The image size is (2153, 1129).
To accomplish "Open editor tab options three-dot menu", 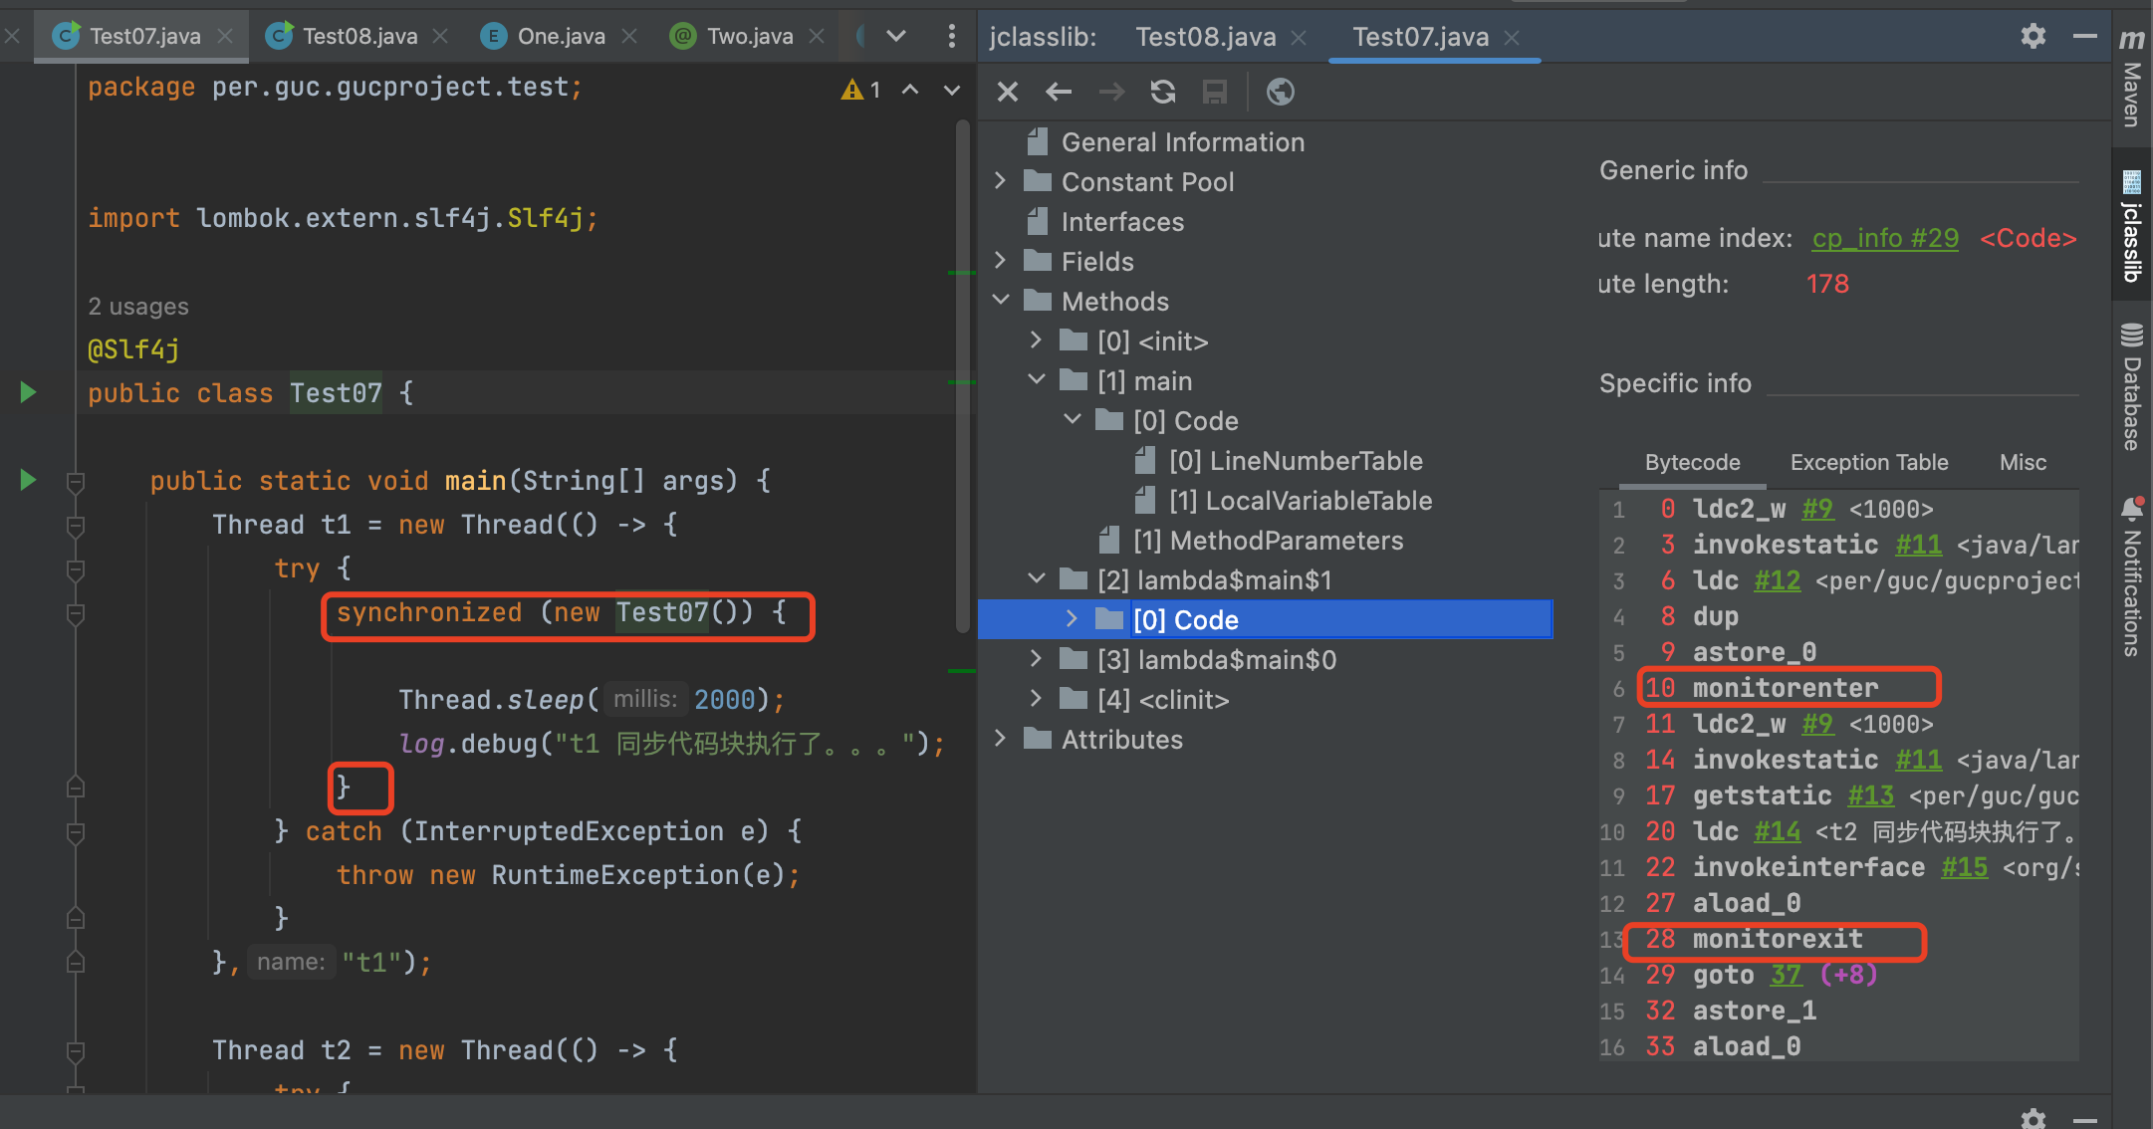I will coord(951,37).
